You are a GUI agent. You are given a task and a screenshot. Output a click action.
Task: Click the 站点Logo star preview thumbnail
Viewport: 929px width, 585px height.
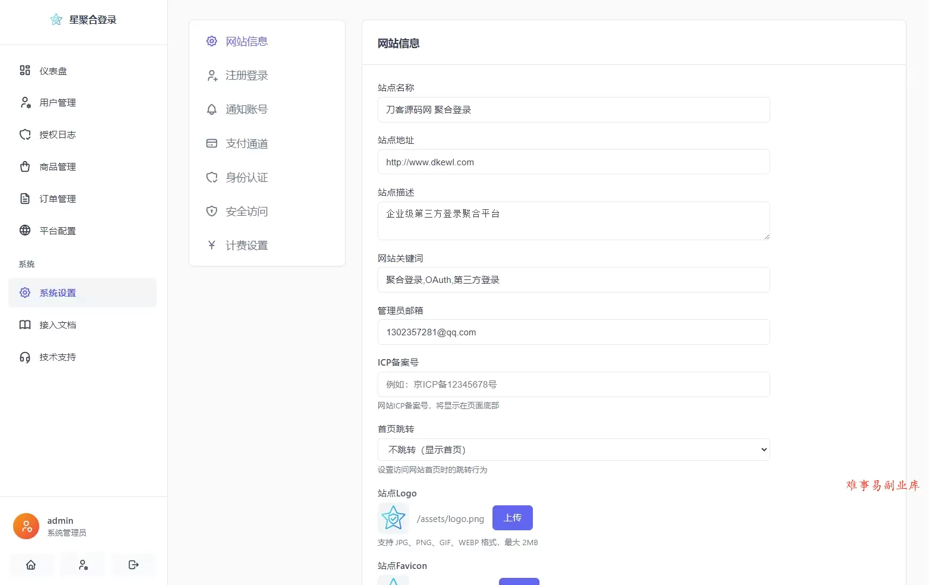tap(393, 518)
